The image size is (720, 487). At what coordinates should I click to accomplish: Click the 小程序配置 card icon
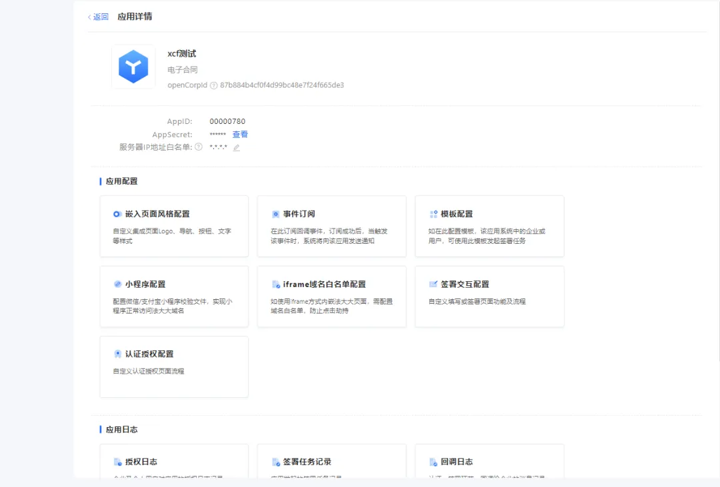coord(117,284)
